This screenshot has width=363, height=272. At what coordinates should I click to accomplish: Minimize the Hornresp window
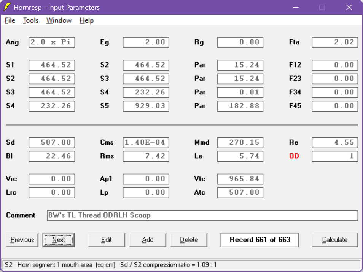pos(296,7)
